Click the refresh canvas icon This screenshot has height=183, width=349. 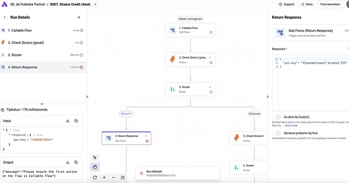tap(95, 177)
